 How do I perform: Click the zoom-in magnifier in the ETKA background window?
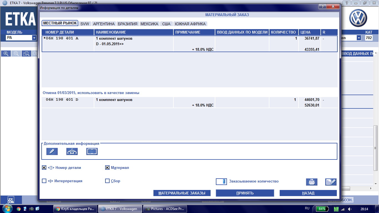tap(6, 54)
